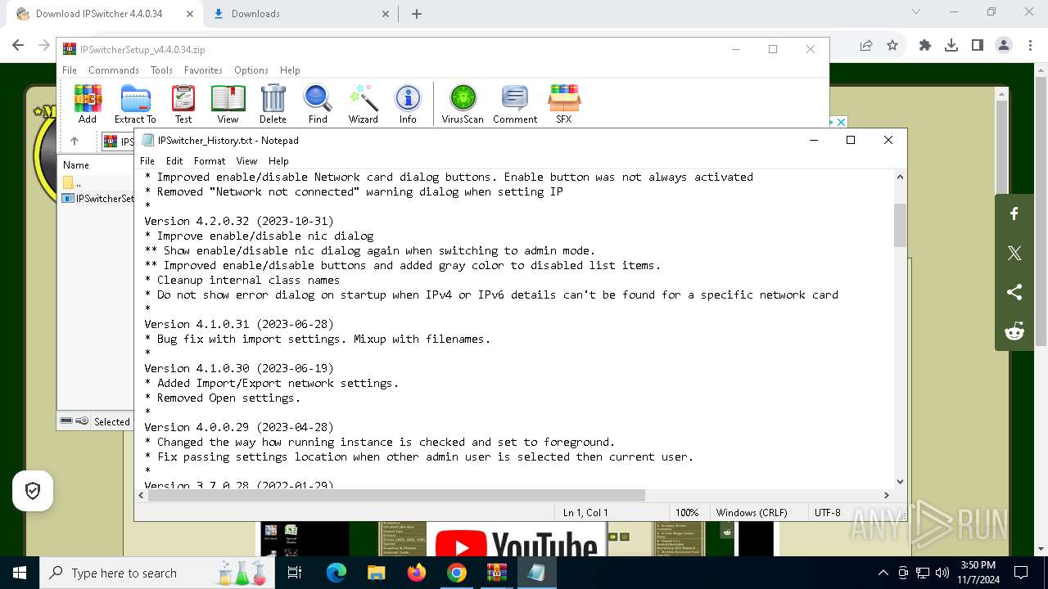Viewport: 1048px width, 589px height.
Task: Click the Chrome share page icon
Action: tap(866, 46)
